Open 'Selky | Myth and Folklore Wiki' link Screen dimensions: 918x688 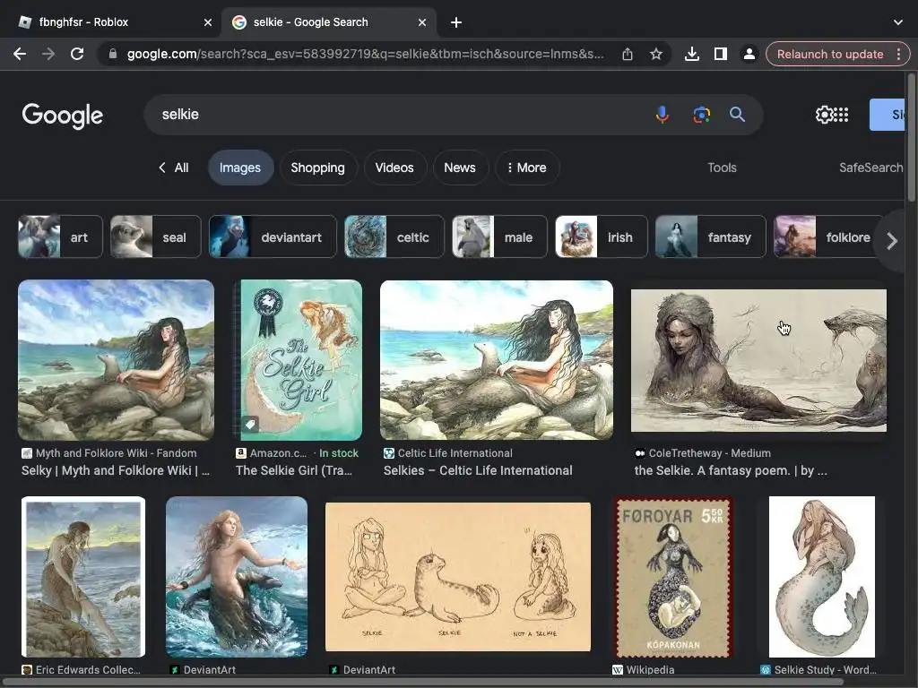pos(116,470)
